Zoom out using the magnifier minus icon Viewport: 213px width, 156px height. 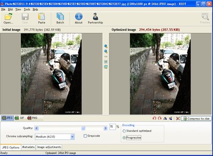pyautogui.click(x=106, y=51)
